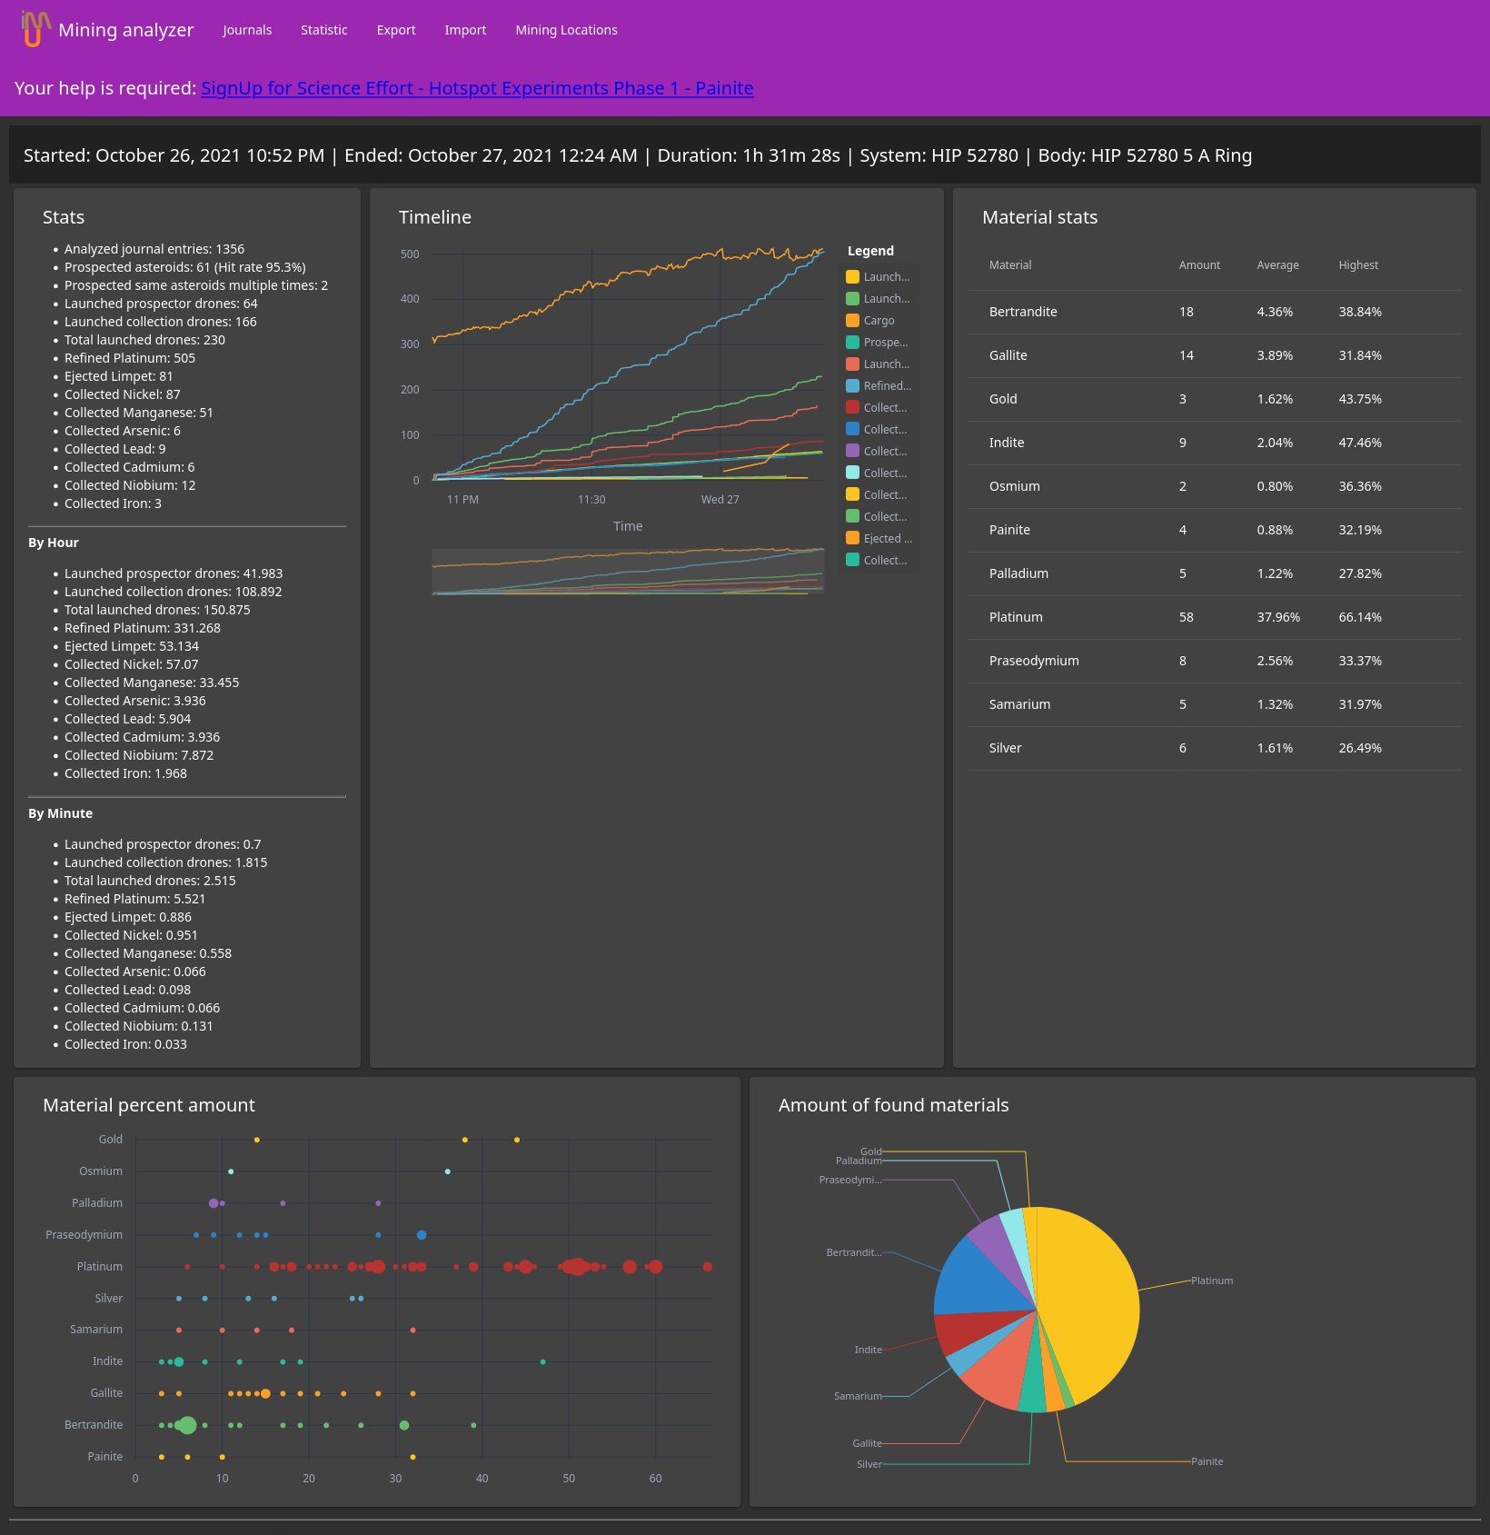Toggle the Cargo legend entry
This screenshot has height=1535, width=1490.
coord(870,321)
